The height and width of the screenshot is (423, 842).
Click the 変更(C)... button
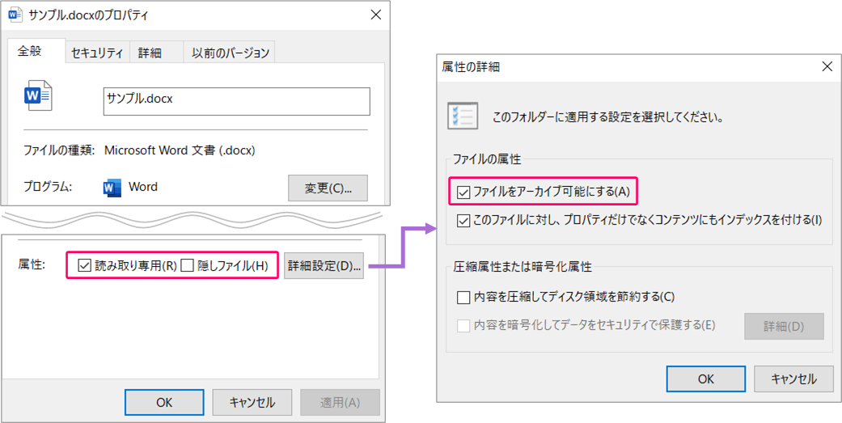tap(328, 188)
